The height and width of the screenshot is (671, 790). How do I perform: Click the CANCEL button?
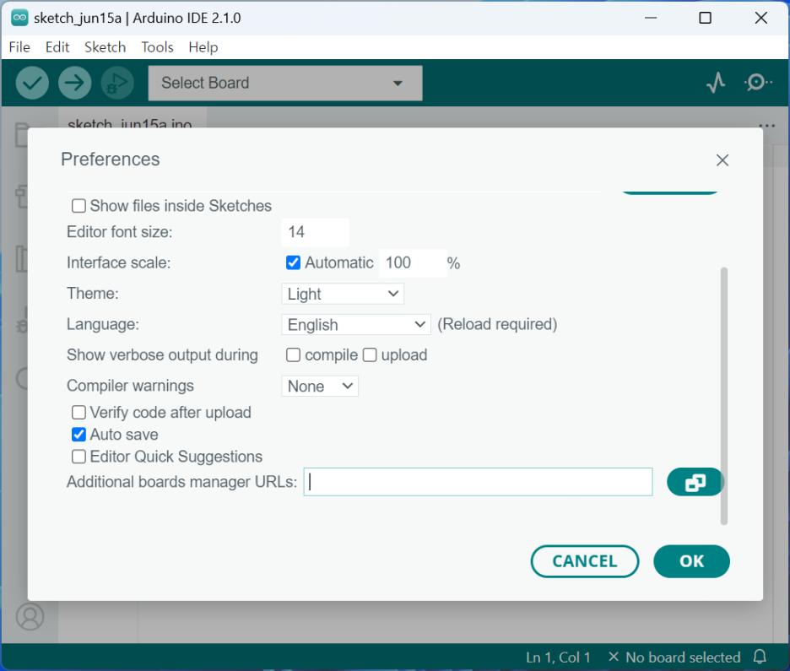coord(585,561)
